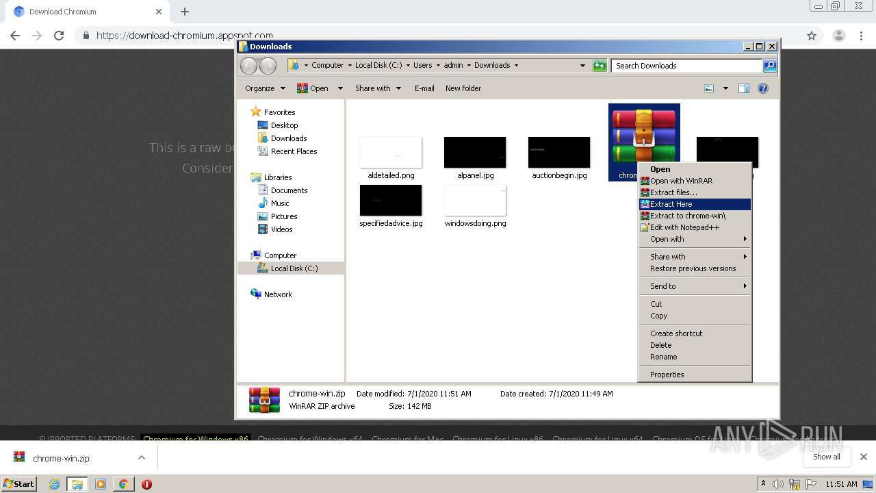Choose Rename from the context menu
This screenshot has width=876, height=493.
pos(695,357)
